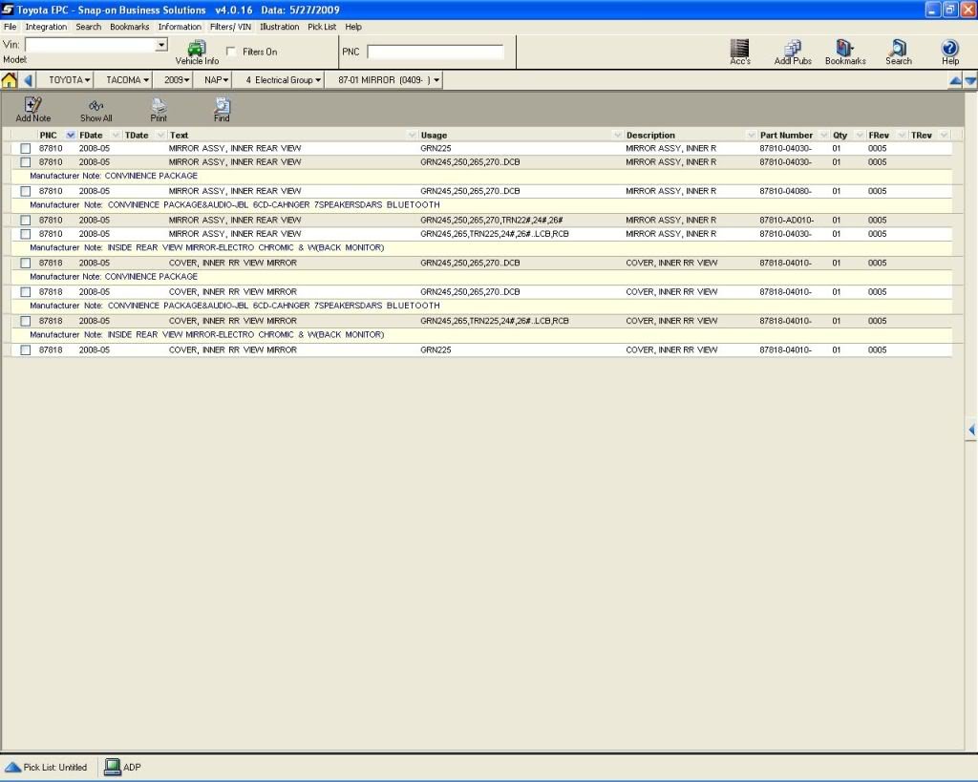Viewport: 978px width, 782px height.
Task: Check the 87818 COVER row with GRN225 usage
Action: point(25,350)
